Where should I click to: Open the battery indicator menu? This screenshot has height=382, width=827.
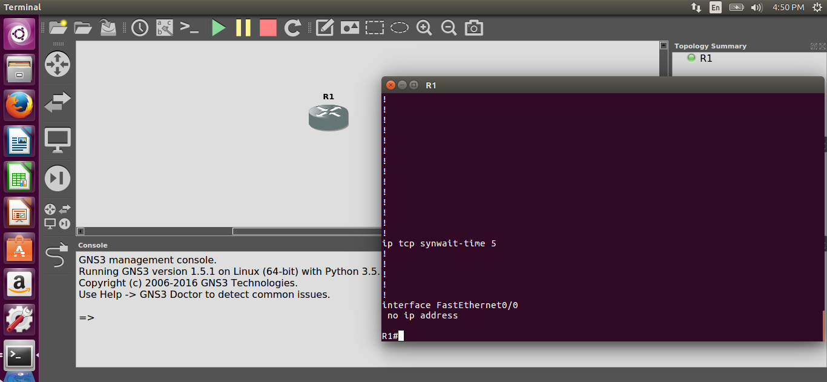click(x=736, y=7)
